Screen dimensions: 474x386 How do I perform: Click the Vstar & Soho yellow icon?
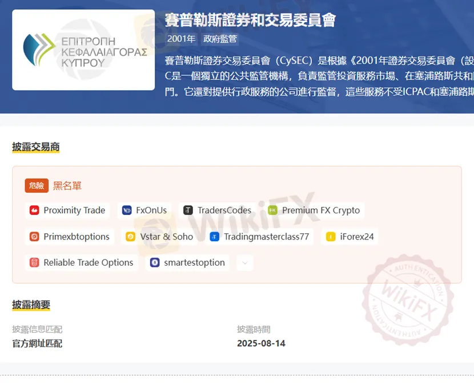(x=131, y=236)
